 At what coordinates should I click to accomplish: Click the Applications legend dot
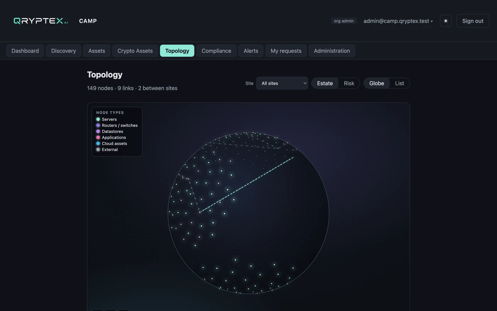98,138
